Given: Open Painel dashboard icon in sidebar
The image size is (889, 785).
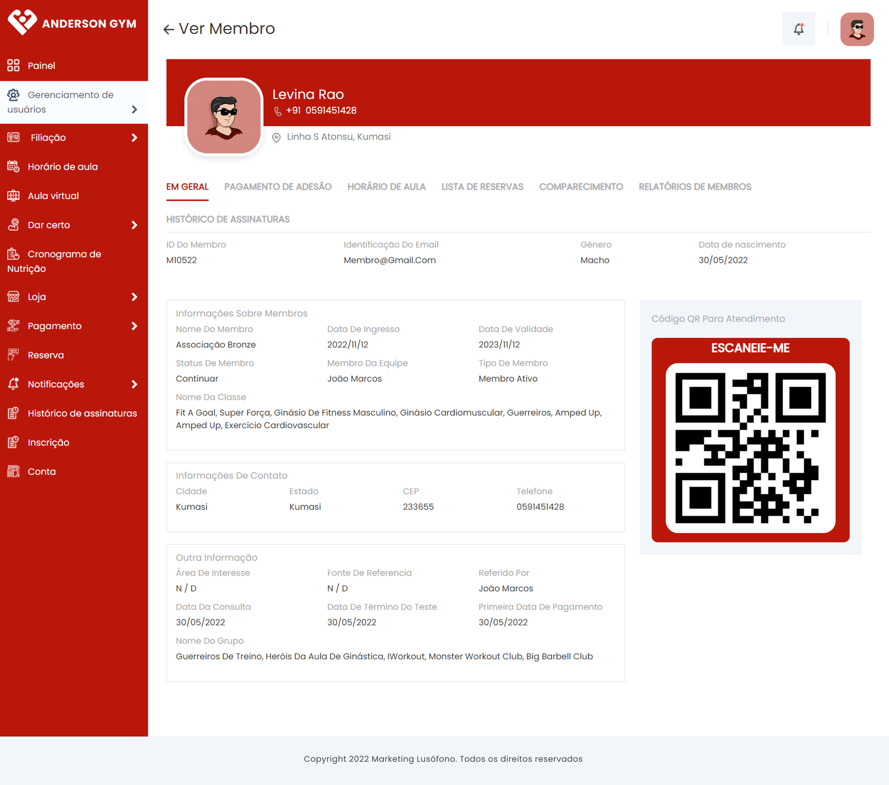Looking at the screenshot, I should click(13, 66).
